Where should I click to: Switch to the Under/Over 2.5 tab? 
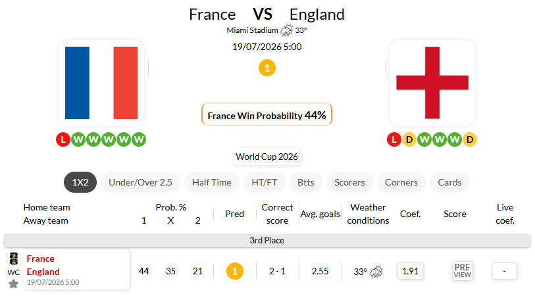click(140, 182)
